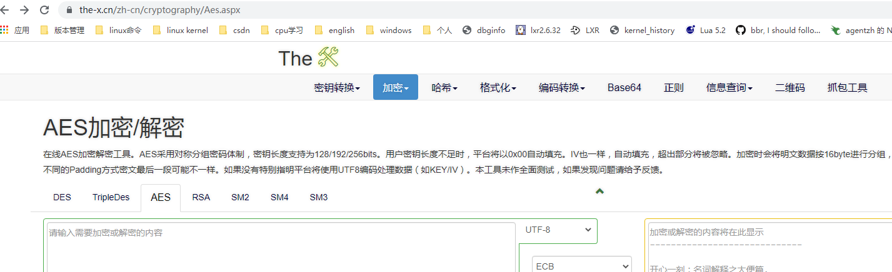Image resolution: width=892 pixels, height=272 pixels.
Task: Open the apps grid icon (应用)
Action: (15, 30)
